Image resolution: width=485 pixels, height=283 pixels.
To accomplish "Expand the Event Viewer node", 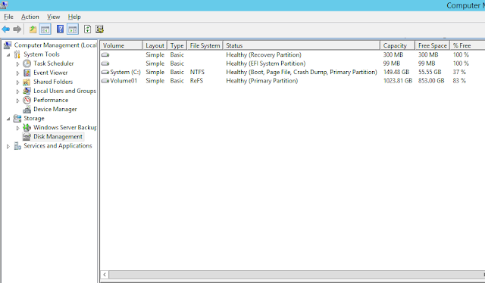I will coord(18,73).
